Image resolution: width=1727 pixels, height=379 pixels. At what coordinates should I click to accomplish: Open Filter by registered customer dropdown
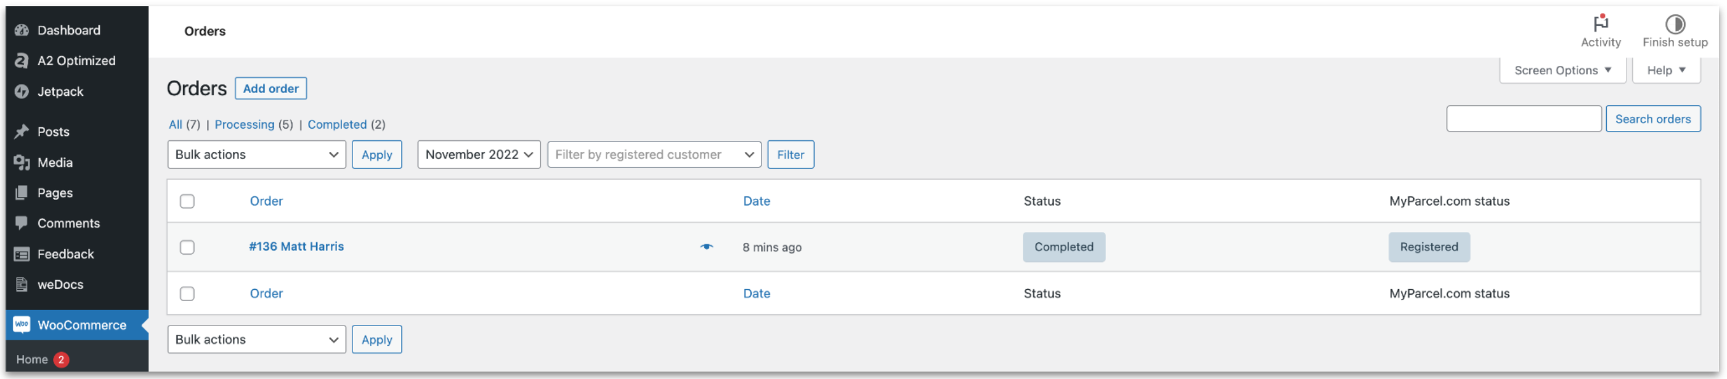point(654,154)
